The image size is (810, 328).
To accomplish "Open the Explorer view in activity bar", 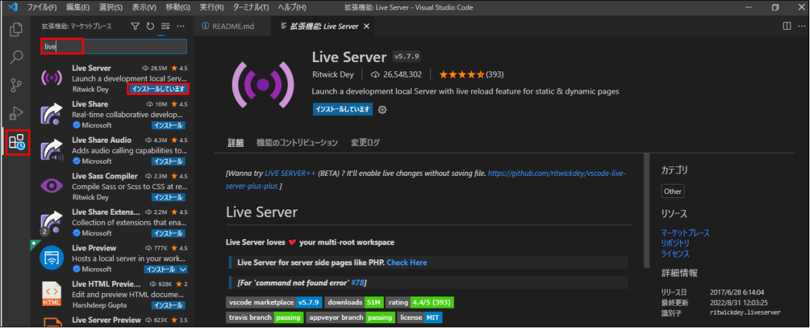I will click(17, 30).
